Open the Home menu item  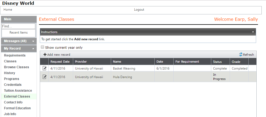(8, 10)
